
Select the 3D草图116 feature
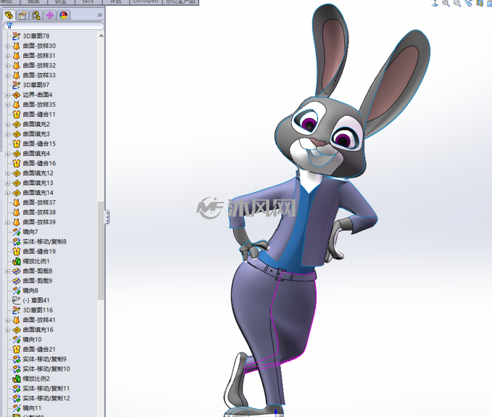[38, 310]
